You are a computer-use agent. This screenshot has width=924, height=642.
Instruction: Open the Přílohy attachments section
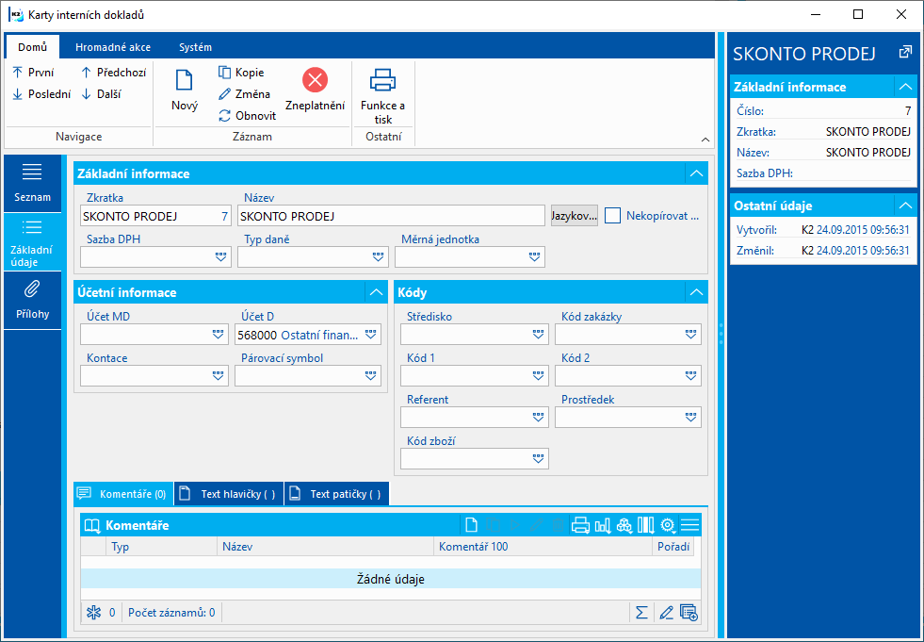click(x=32, y=301)
